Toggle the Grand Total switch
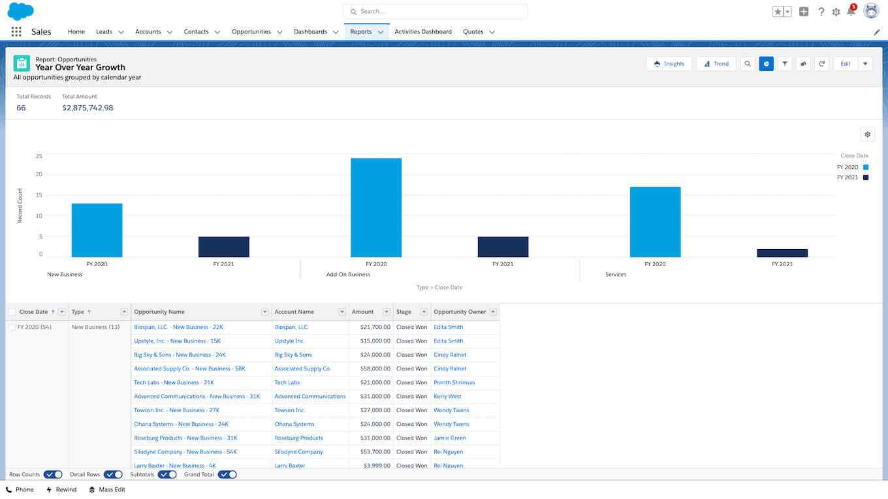This screenshot has height=499, width=888. click(x=227, y=474)
